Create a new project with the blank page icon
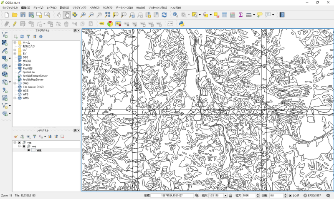Viewport: 334px width, 199px height. point(7,15)
